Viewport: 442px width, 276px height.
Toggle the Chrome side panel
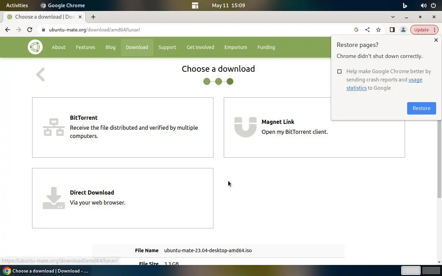[x=392, y=30]
